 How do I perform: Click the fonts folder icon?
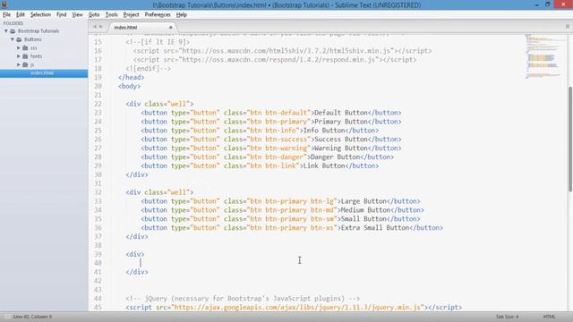pyautogui.click(x=25, y=56)
